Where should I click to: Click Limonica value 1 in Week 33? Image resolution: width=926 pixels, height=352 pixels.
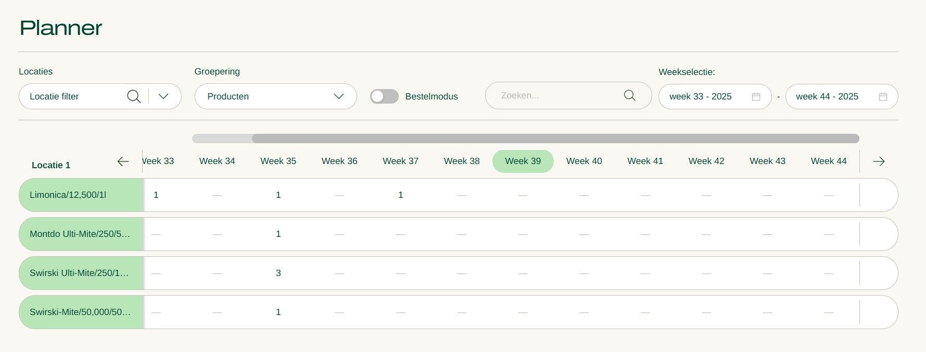(156, 195)
